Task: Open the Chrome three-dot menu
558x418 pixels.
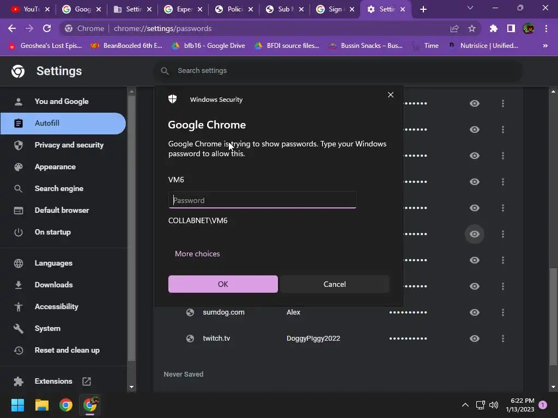Action: click(x=546, y=28)
